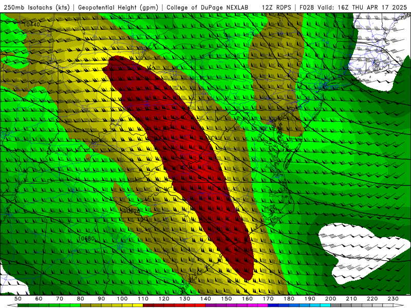Click the 'Geopotential Height (gpm)' title text

pyautogui.click(x=118, y=7)
